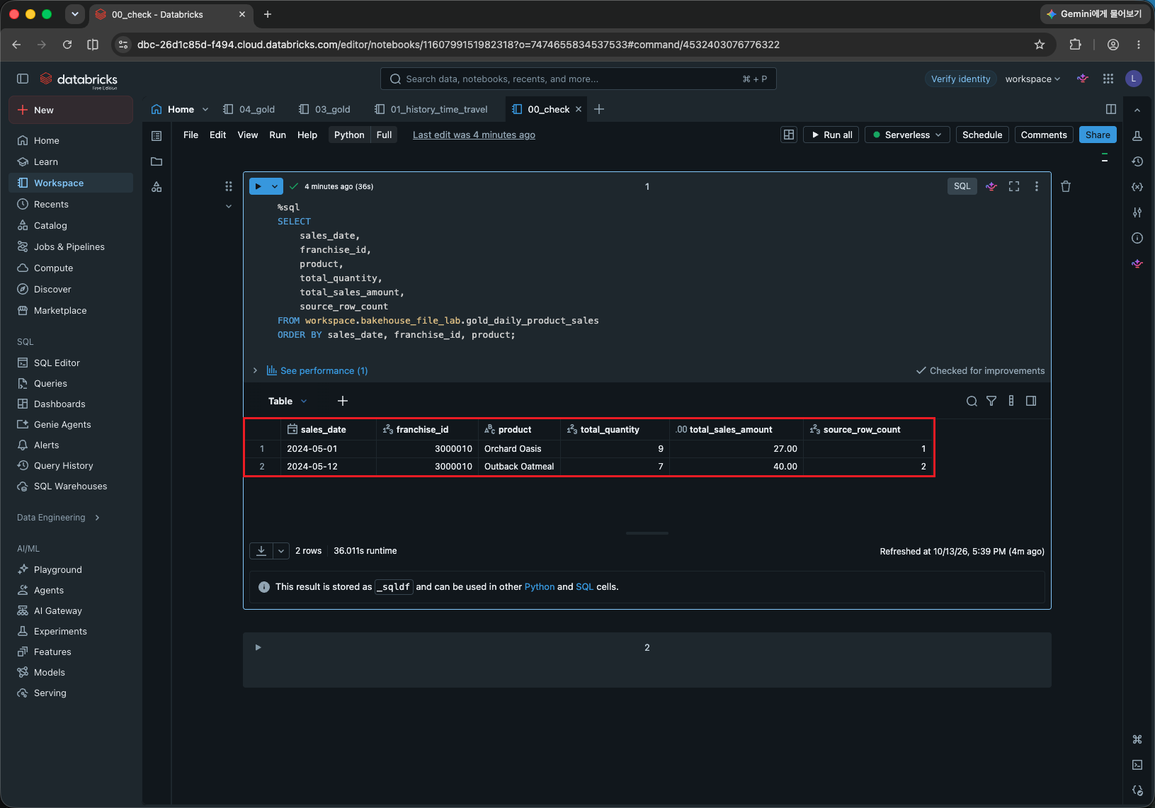Search the result table
Screen dimensions: 1155x808
point(972,401)
